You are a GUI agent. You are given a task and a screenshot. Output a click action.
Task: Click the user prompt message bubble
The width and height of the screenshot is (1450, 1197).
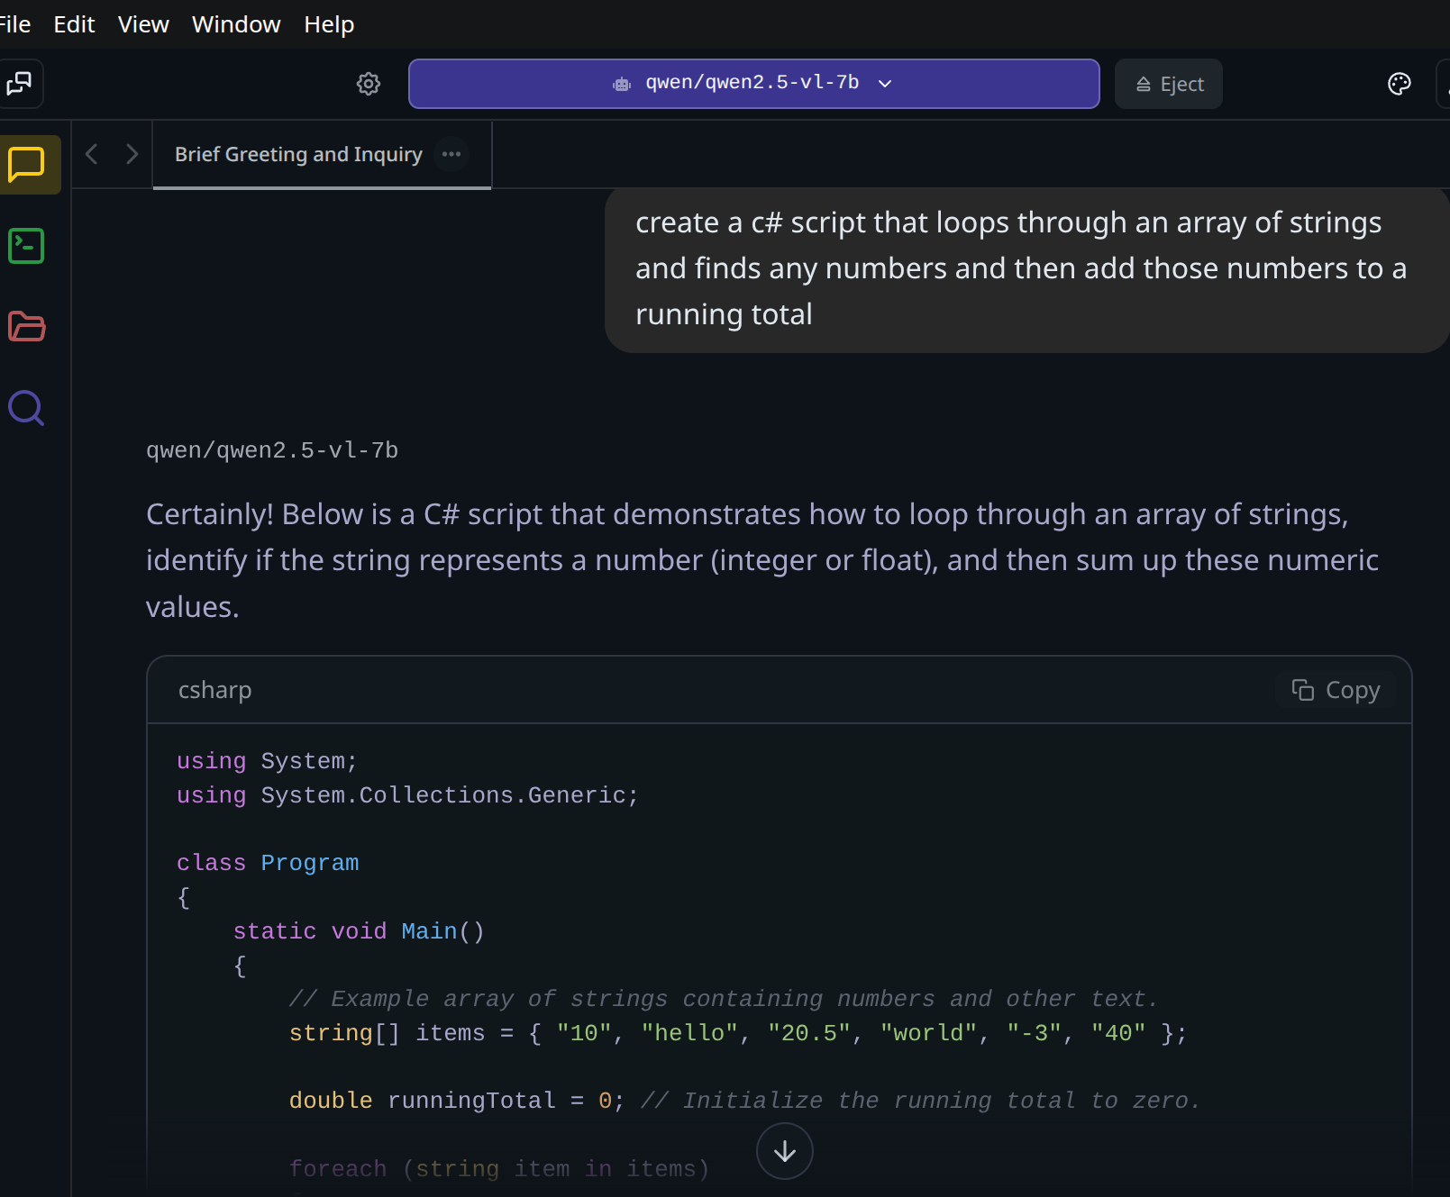click(1021, 268)
